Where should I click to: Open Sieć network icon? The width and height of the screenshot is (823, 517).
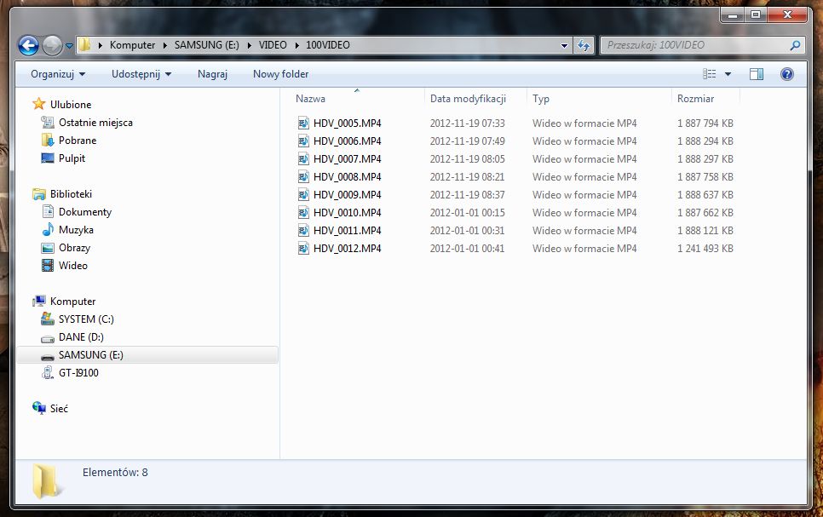tap(39, 408)
